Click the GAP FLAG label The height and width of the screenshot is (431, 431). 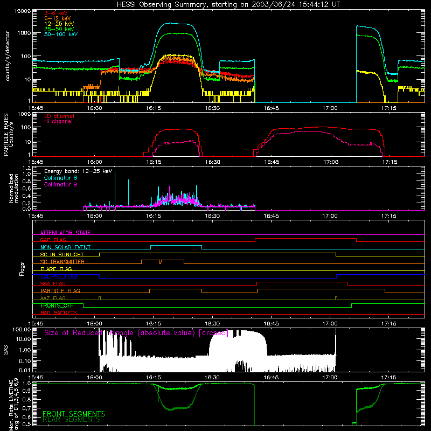(x=53, y=240)
